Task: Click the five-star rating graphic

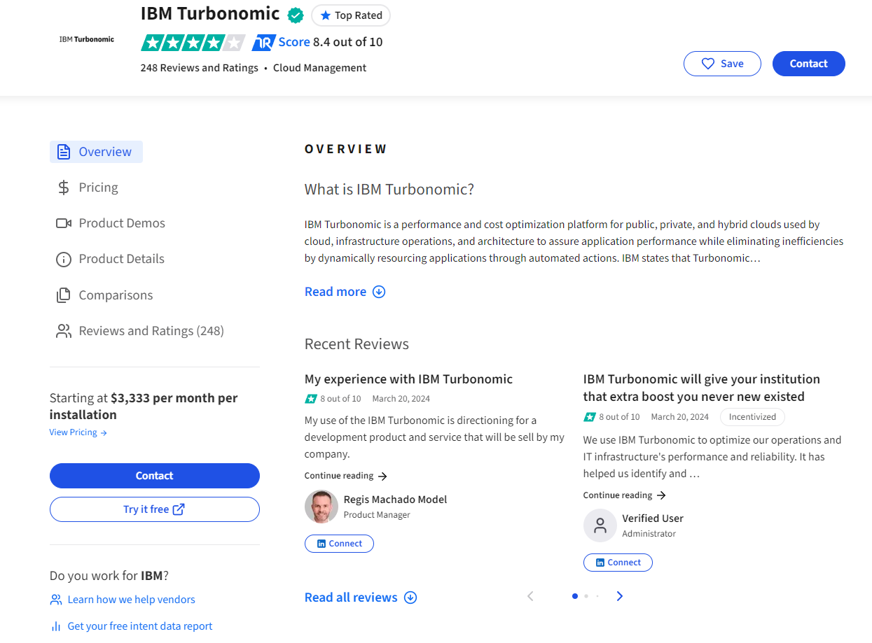Action: coord(193,43)
